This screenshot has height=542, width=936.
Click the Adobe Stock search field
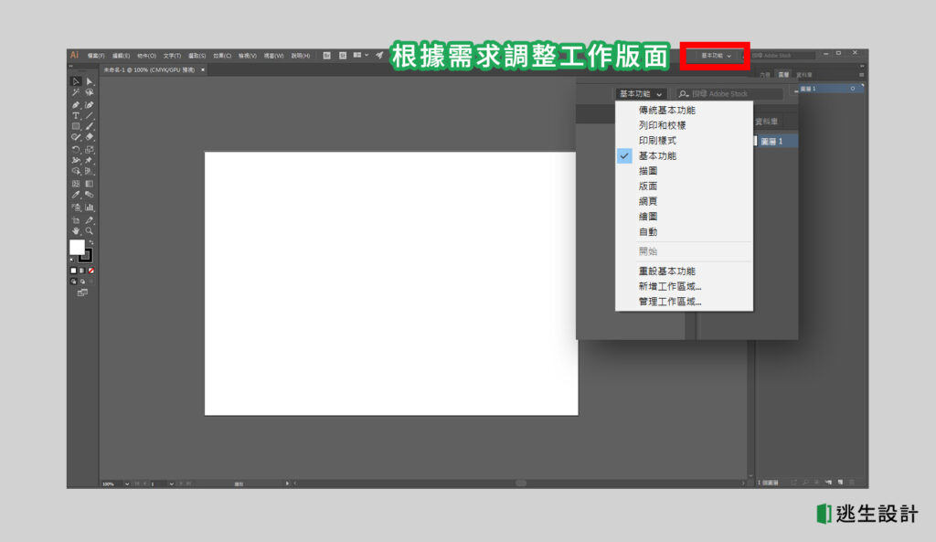pyautogui.click(x=731, y=93)
